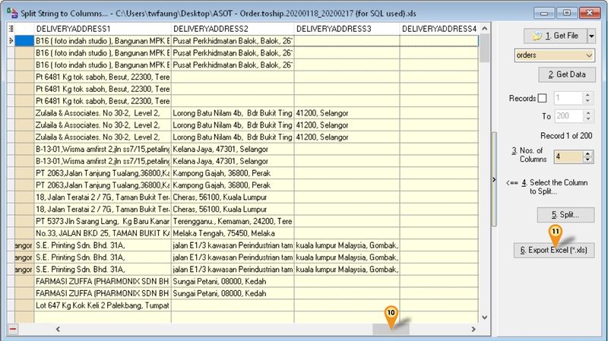This screenshot has height=341, width=608.
Task: Click the red minus icon below the grid
Action: [x=13, y=329]
